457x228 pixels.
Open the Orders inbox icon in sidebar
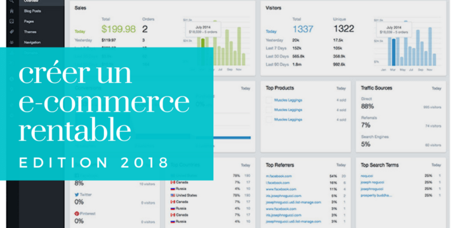coord(11,22)
